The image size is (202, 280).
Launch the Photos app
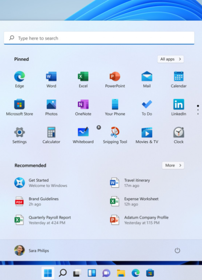(x=51, y=107)
